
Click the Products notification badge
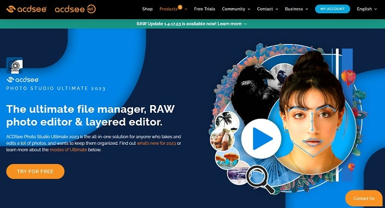click(180, 7)
